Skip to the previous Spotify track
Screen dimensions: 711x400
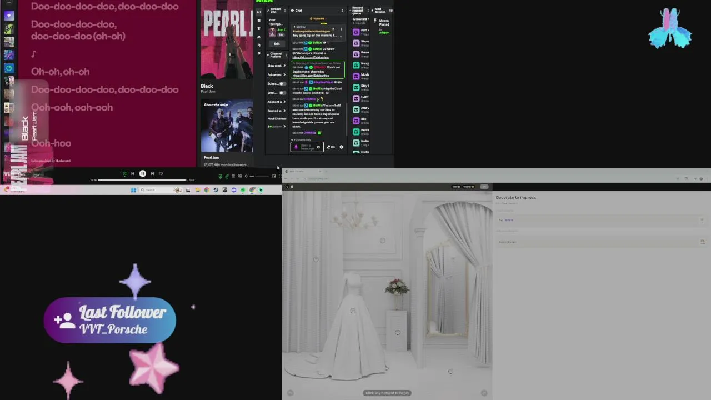tap(133, 173)
